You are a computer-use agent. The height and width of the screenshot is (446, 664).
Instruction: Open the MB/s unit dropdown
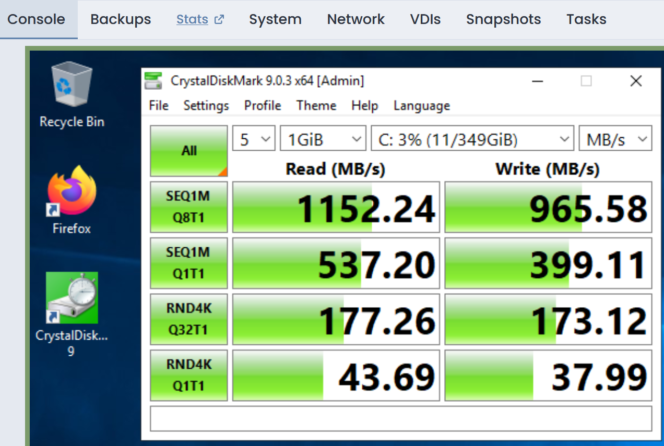pos(615,139)
